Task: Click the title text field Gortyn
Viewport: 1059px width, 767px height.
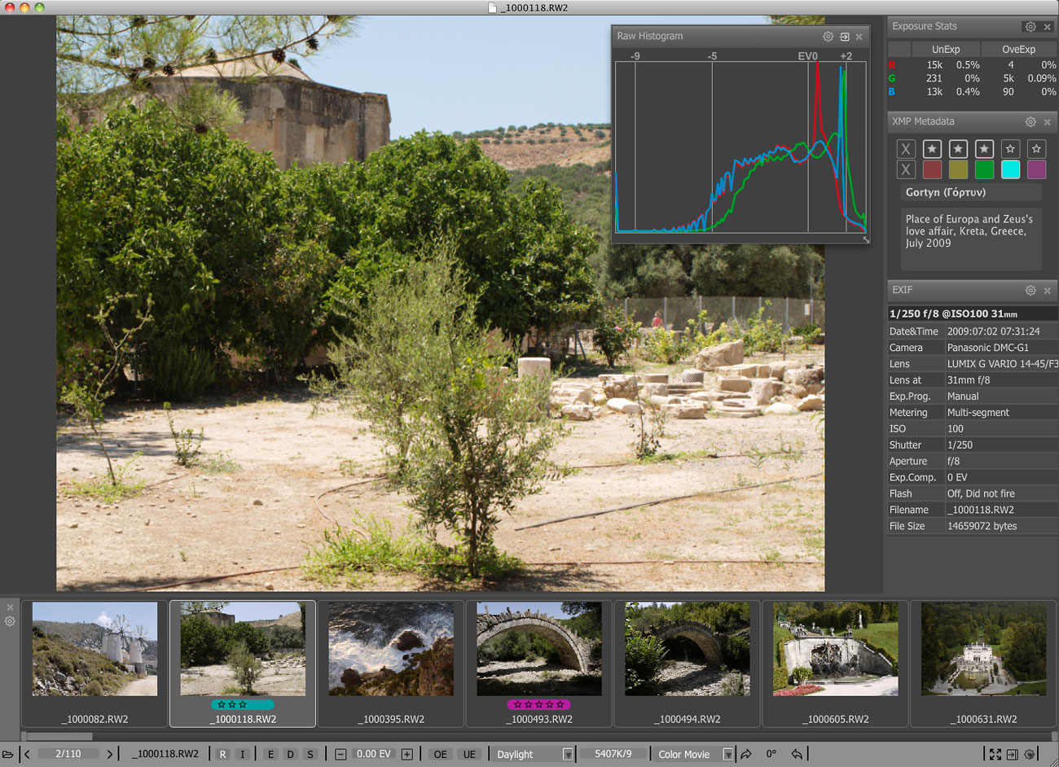Action: pos(971,193)
